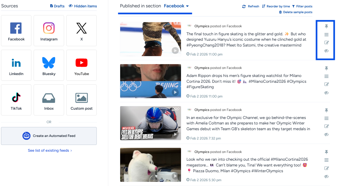Click reorder handle on Amelia Coltman post

[326, 118]
